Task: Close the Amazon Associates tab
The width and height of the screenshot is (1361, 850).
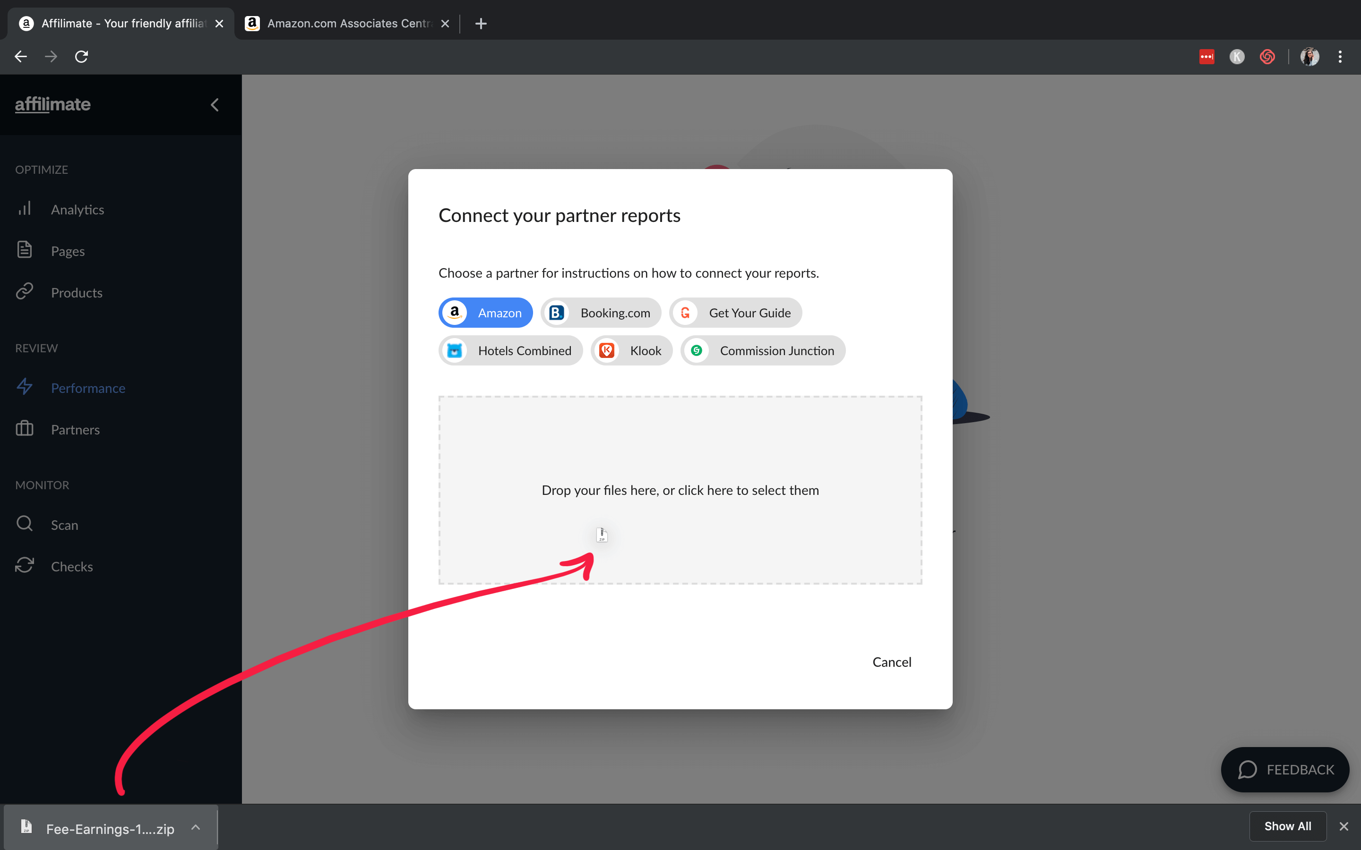Action: pyautogui.click(x=445, y=24)
